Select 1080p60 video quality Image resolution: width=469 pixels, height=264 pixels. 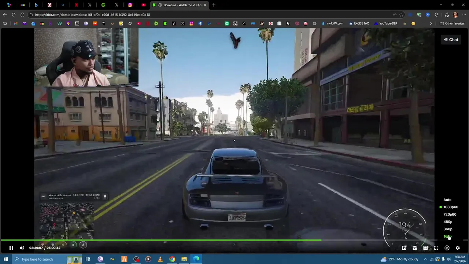pyautogui.click(x=451, y=207)
